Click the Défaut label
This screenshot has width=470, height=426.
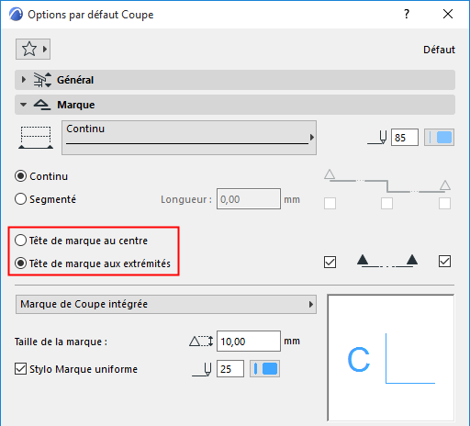[x=439, y=50]
